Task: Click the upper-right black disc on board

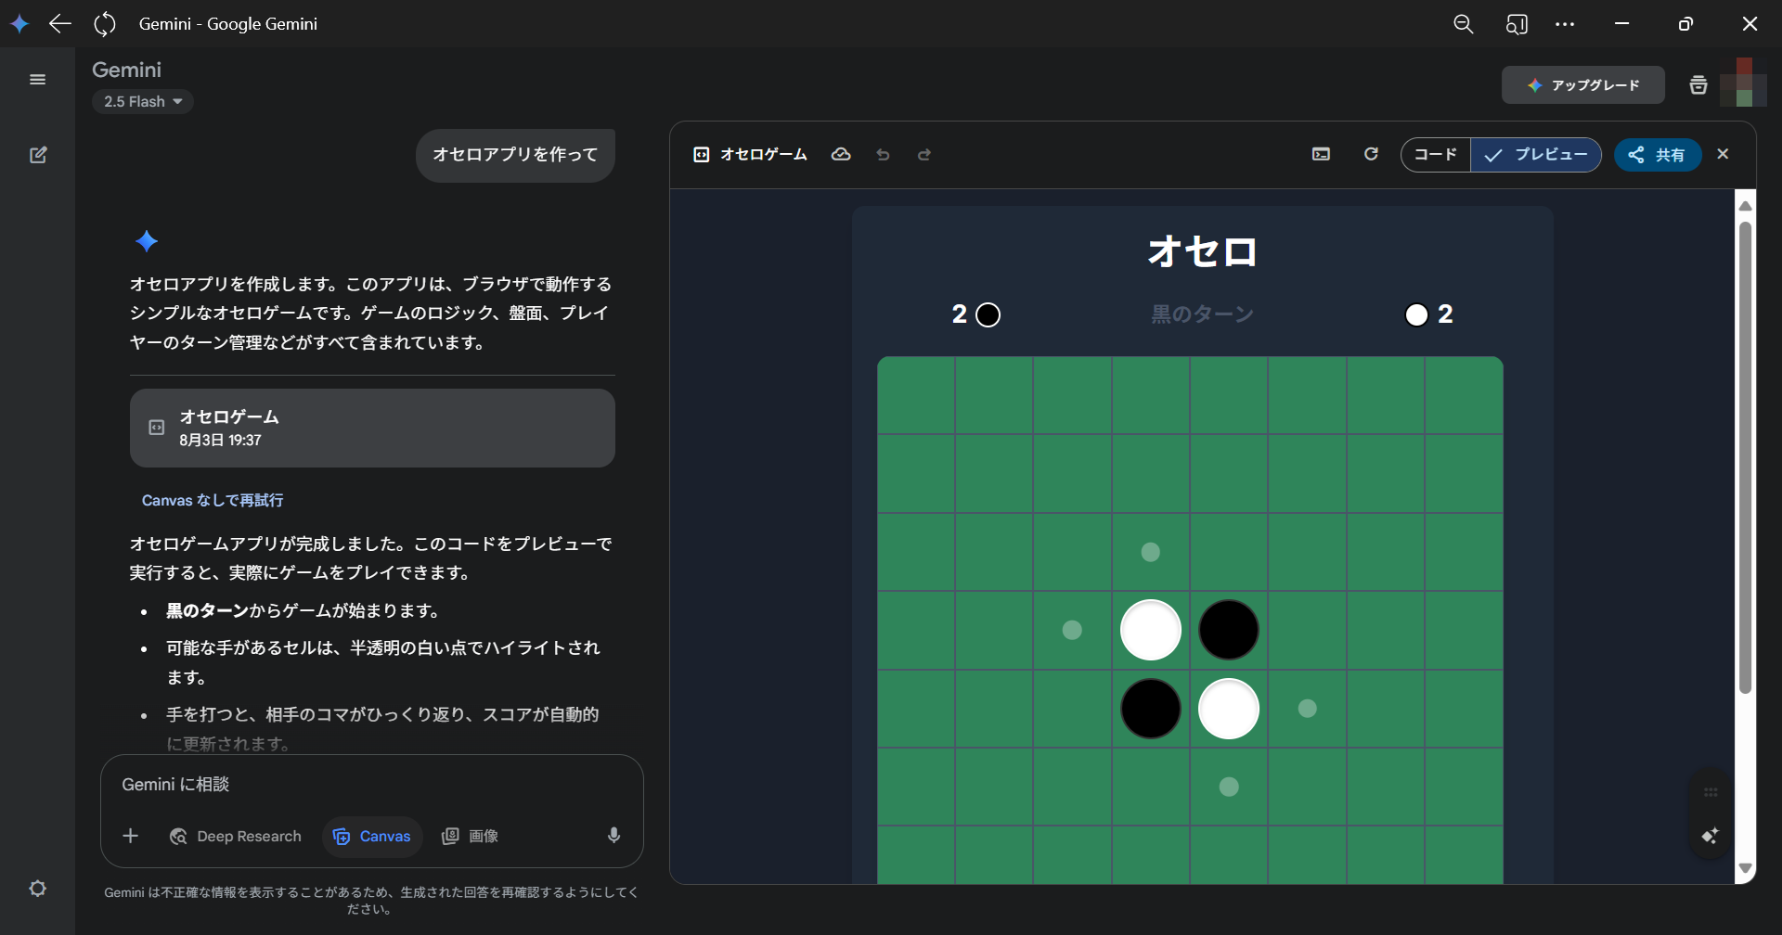Action: (x=1229, y=630)
